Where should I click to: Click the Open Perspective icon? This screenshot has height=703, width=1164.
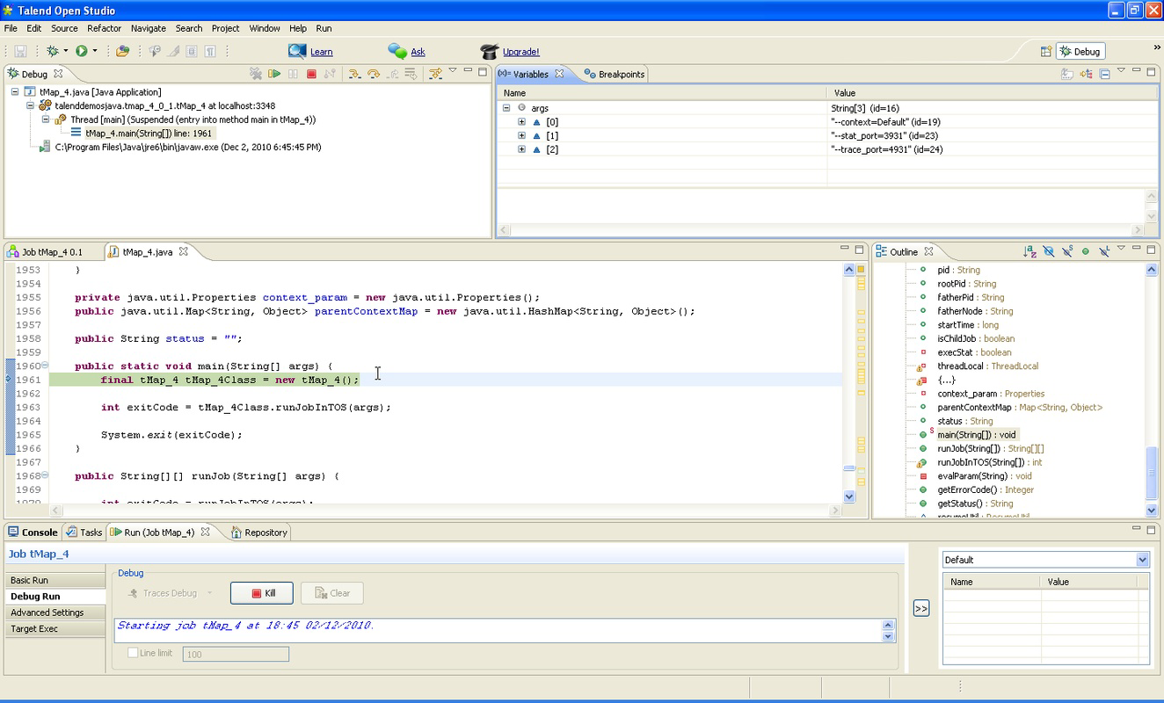tap(1046, 51)
